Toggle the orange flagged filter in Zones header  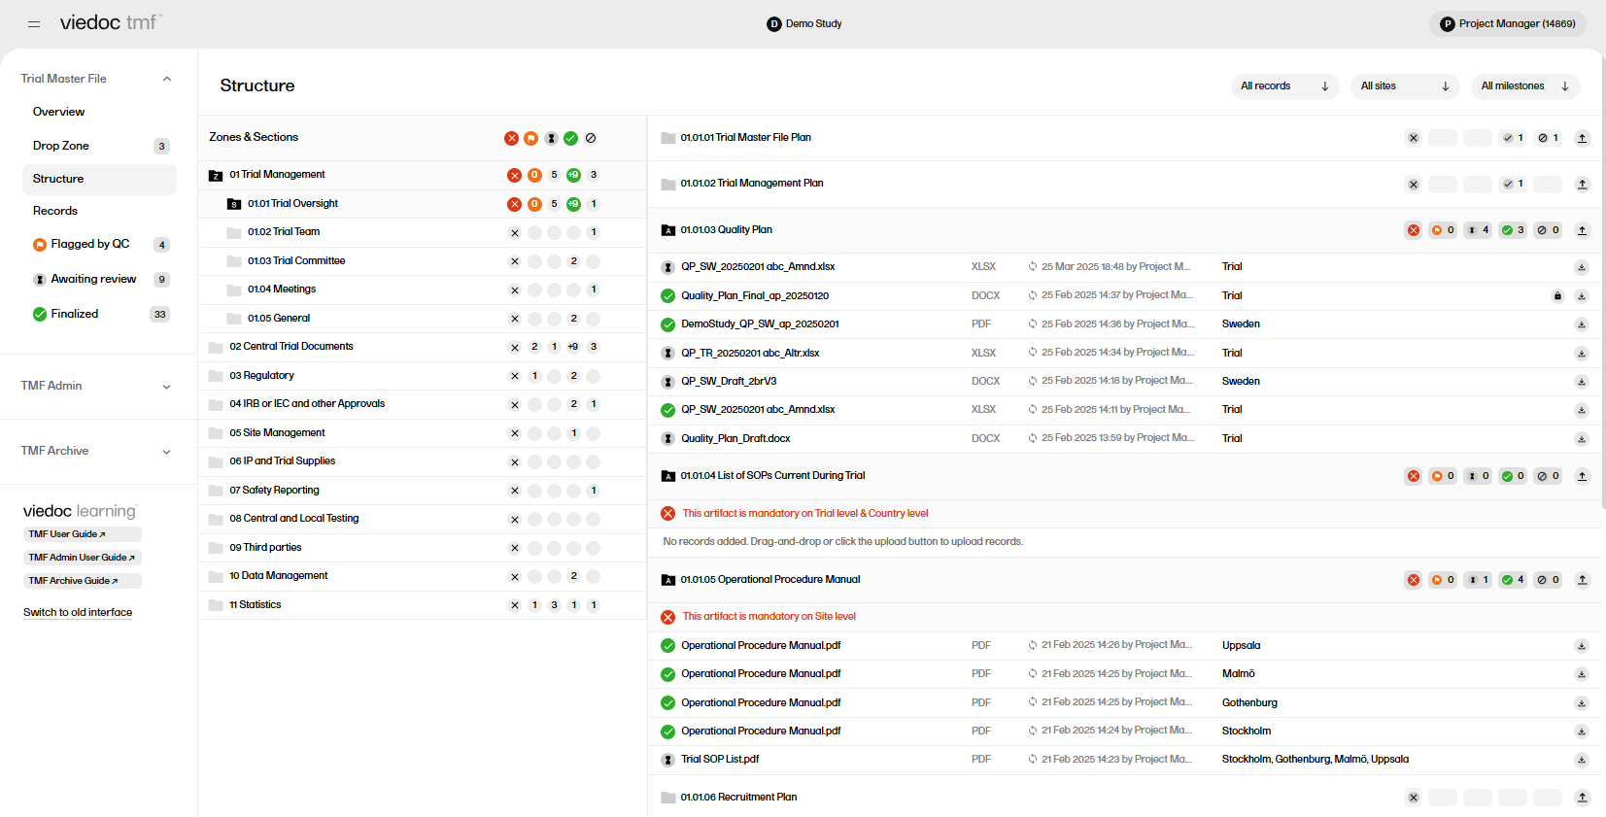pyautogui.click(x=531, y=138)
